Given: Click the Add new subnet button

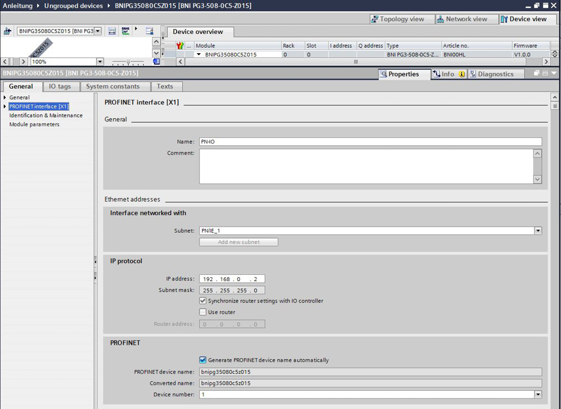Looking at the screenshot, I should pyautogui.click(x=238, y=242).
